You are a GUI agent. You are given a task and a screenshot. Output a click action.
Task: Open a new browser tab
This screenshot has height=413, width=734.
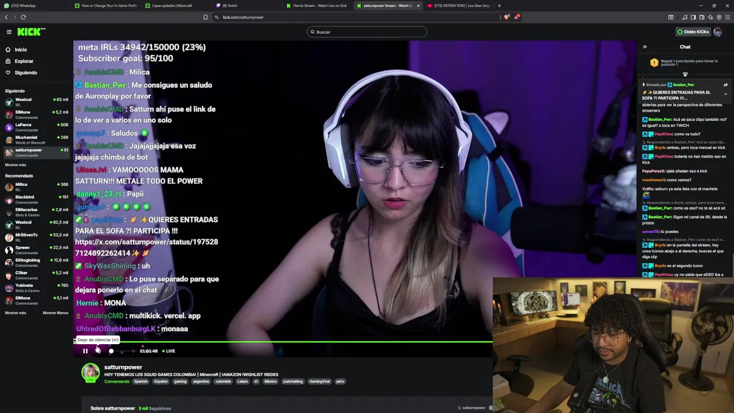click(499, 6)
